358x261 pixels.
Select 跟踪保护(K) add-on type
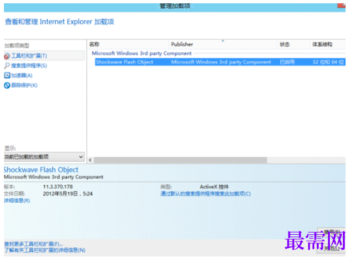pos(24,85)
